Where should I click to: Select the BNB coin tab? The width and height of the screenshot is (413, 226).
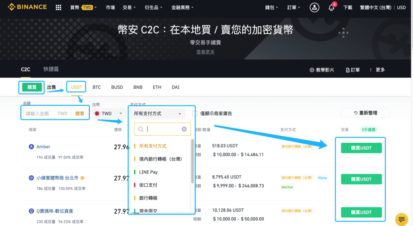[x=138, y=87]
